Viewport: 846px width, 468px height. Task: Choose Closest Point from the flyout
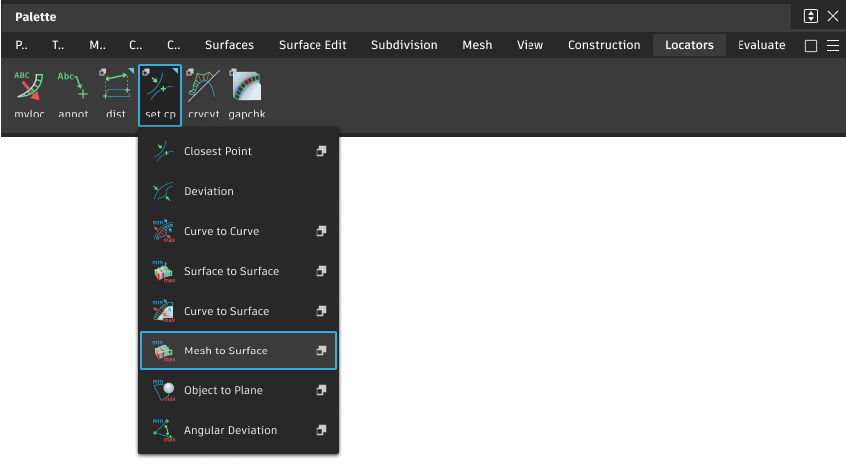point(218,152)
